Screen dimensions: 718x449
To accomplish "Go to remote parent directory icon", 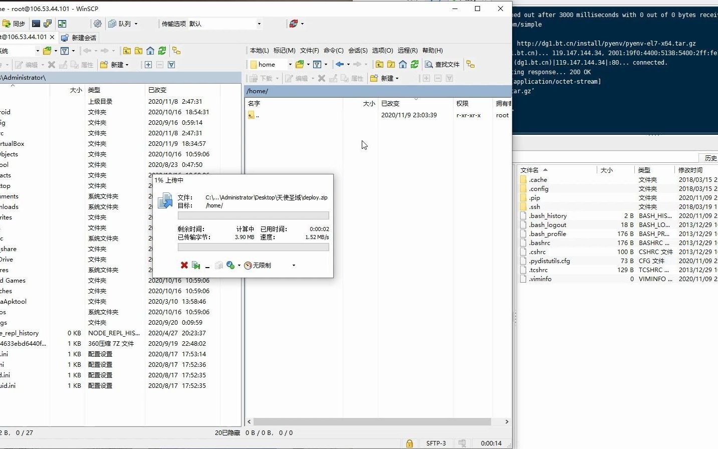I will click(x=380, y=64).
